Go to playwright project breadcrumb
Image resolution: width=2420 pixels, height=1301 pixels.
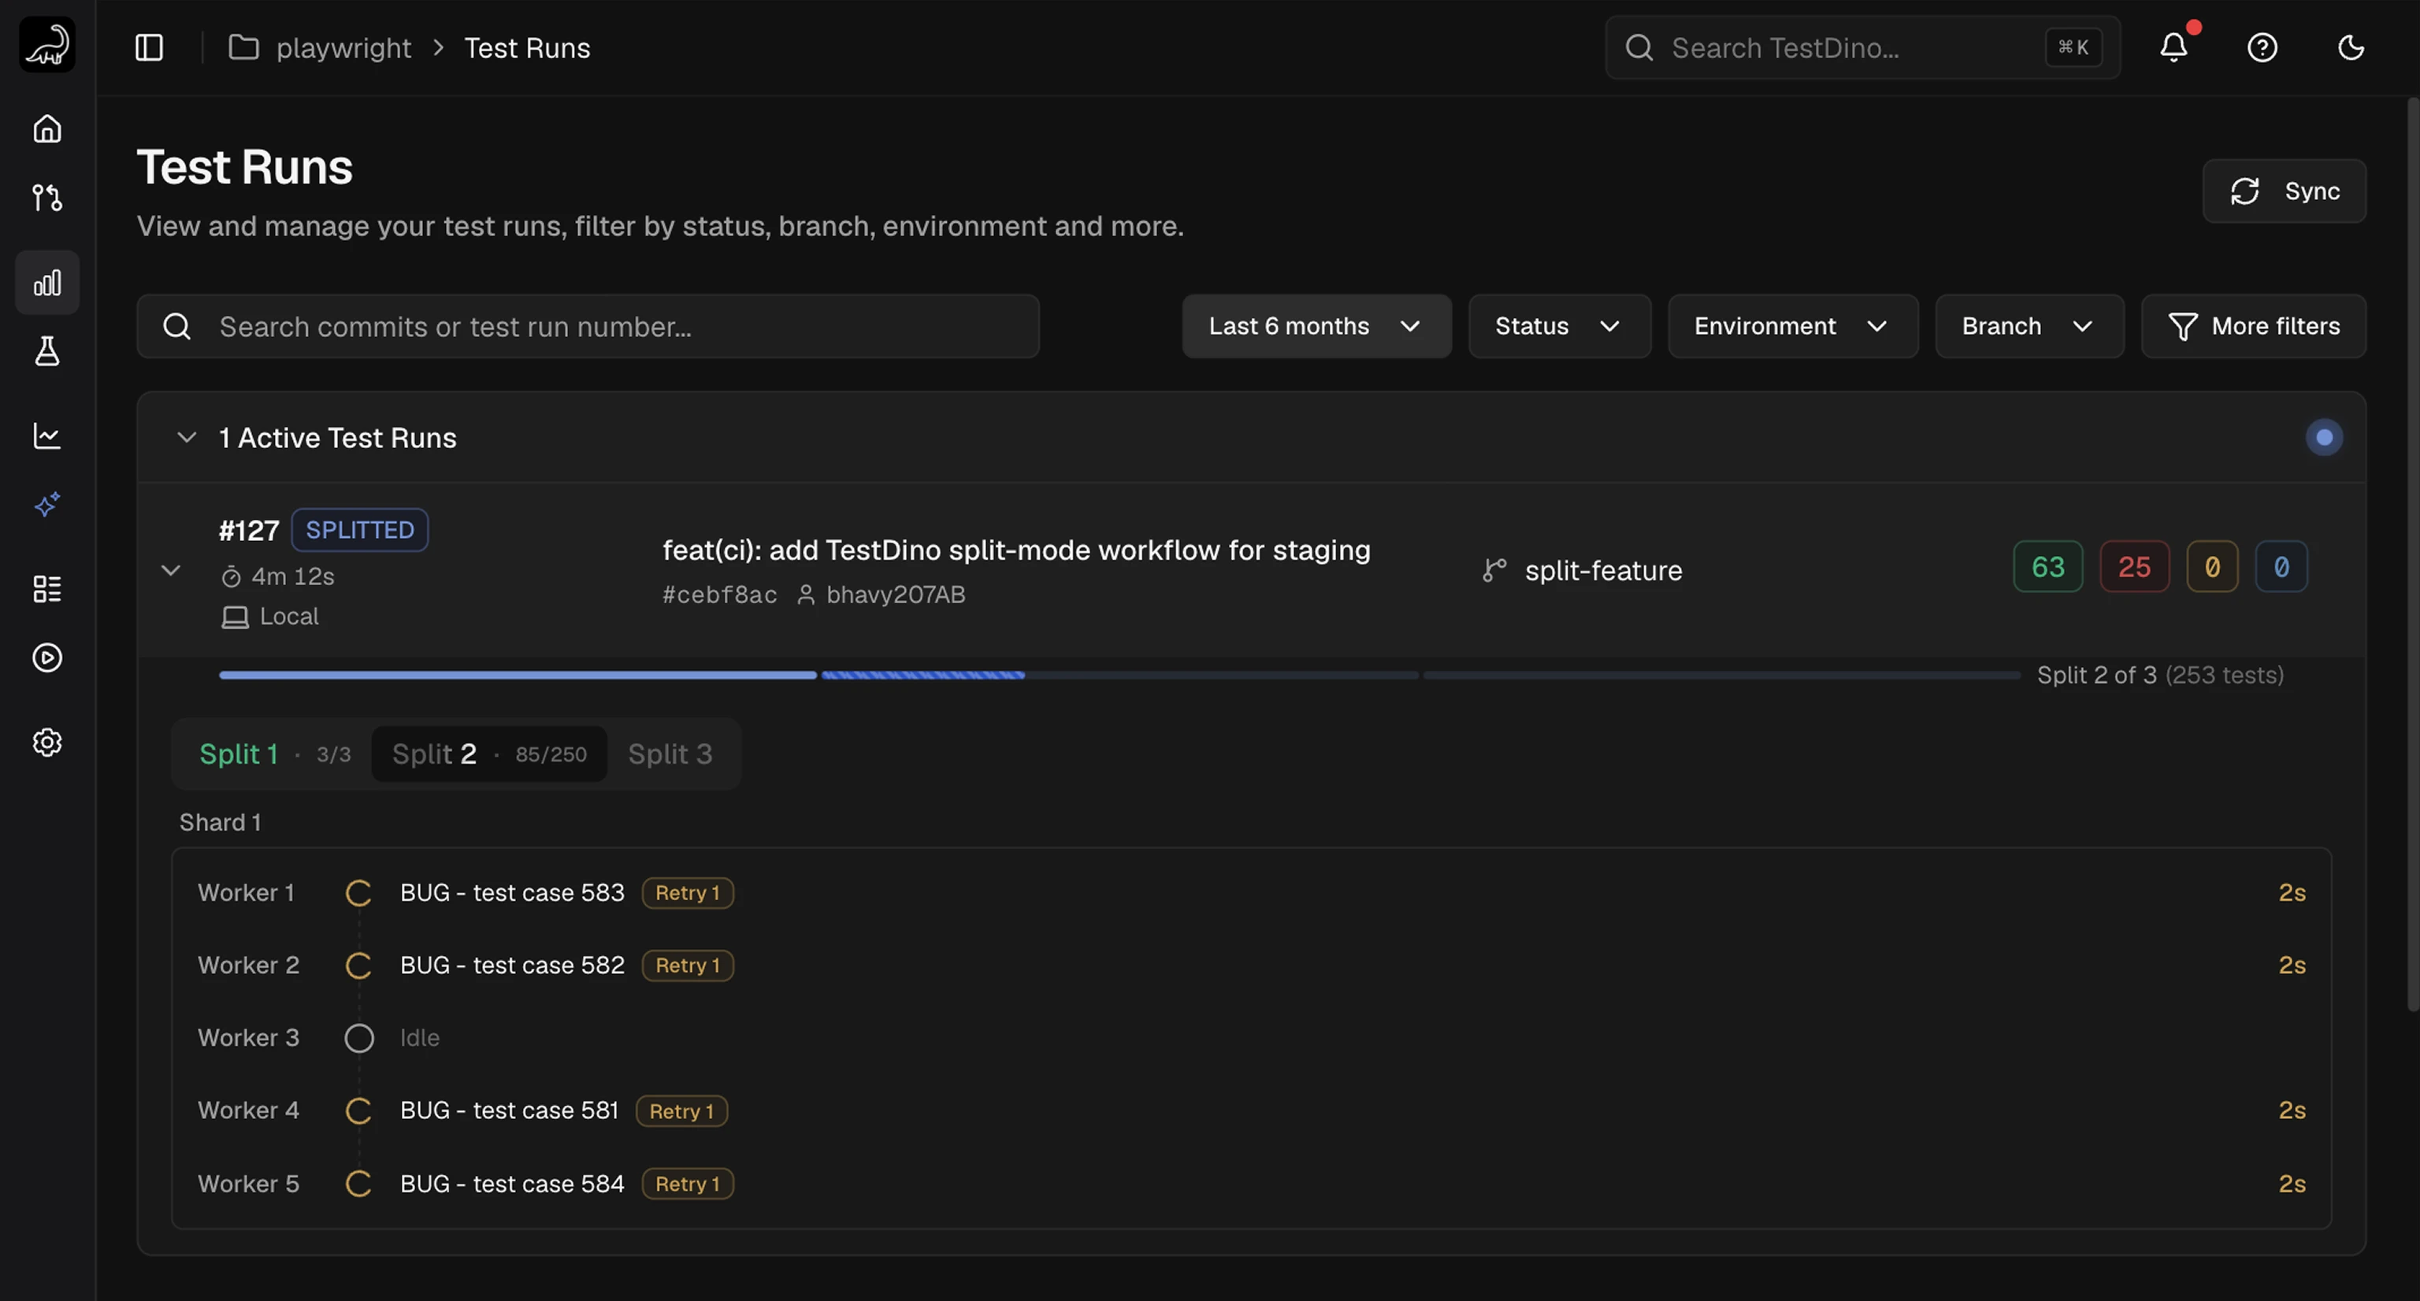pos(343,48)
